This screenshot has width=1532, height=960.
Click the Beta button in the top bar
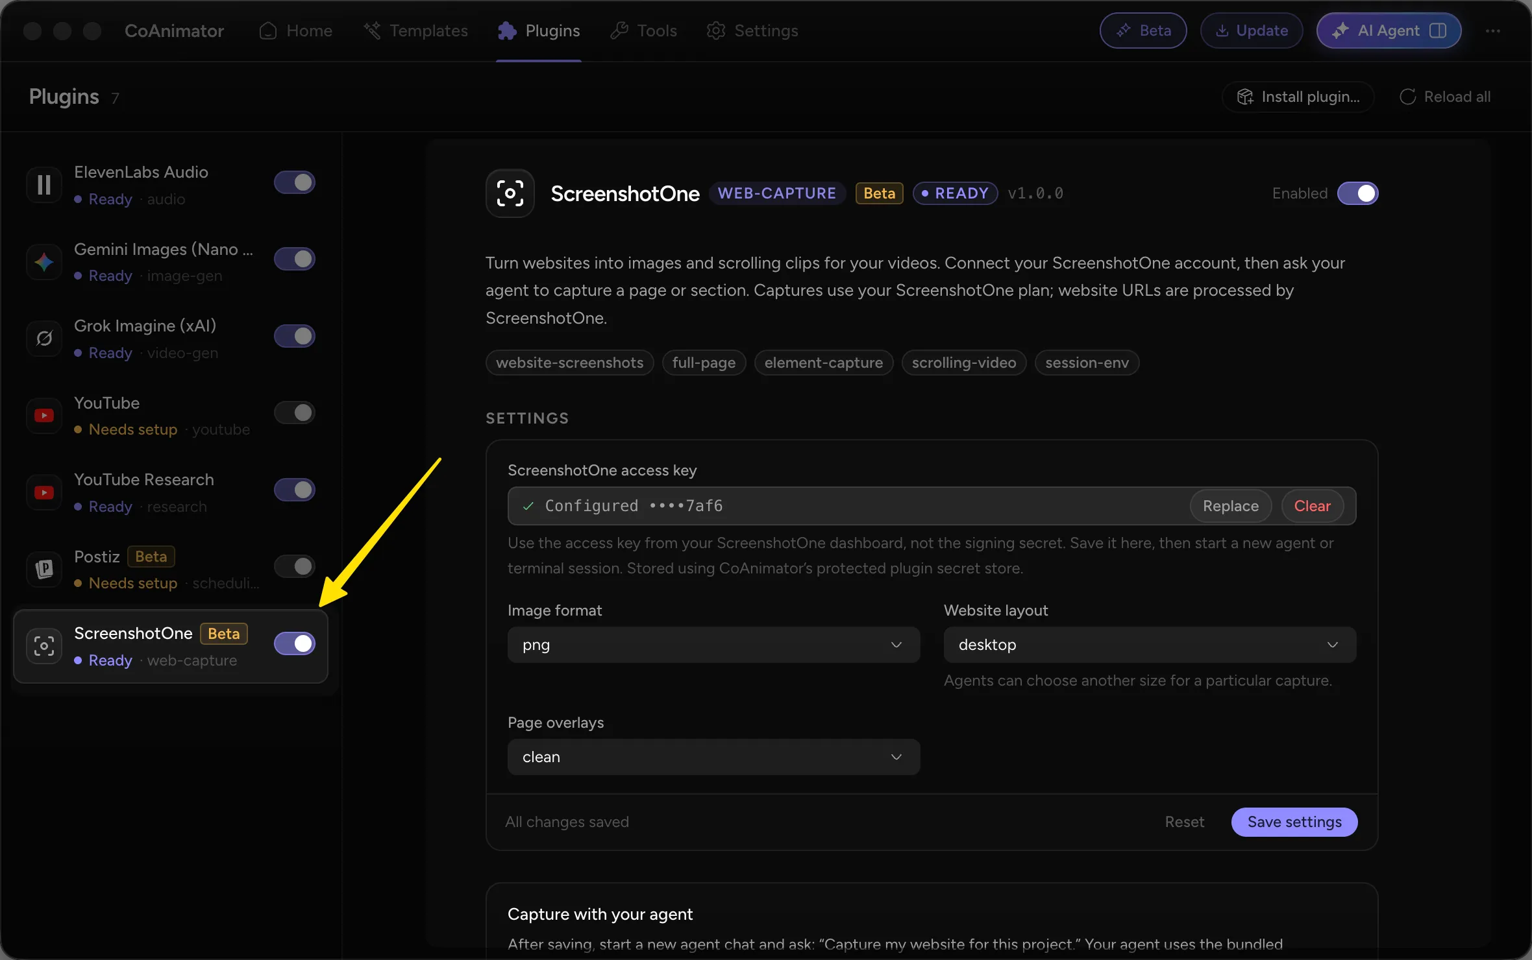click(x=1143, y=30)
